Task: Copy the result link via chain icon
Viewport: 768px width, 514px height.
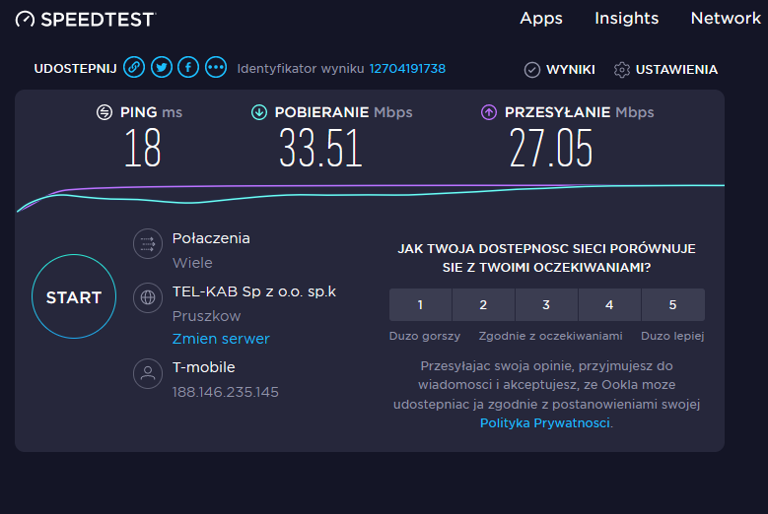Action: (134, 68)
